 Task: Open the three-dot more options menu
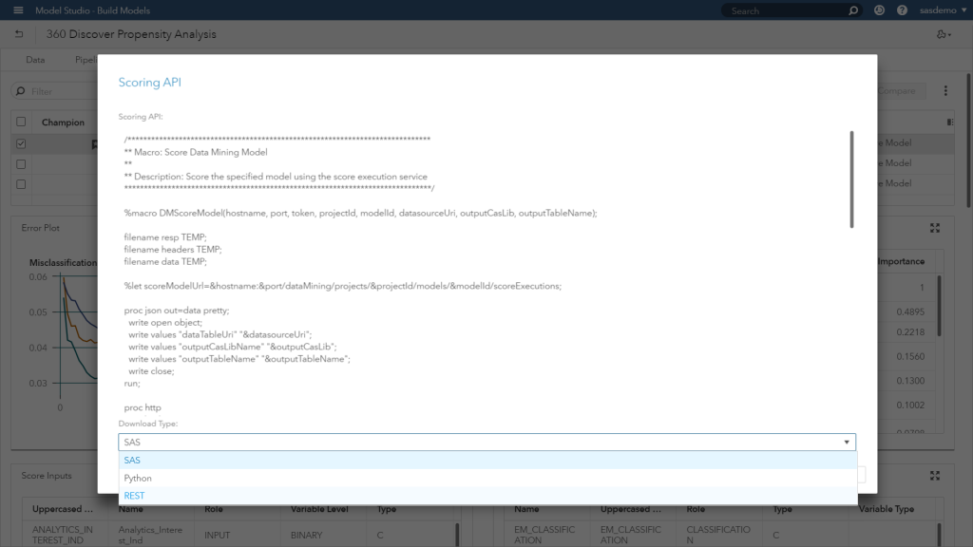click(945, 91)
